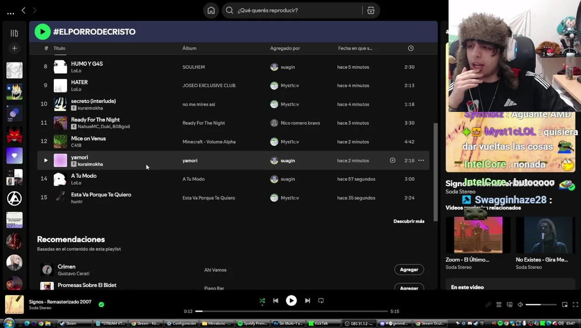
Task: Switch to KickTalk taskbar item
Action: pyautogui.click(x=324, y=323)
